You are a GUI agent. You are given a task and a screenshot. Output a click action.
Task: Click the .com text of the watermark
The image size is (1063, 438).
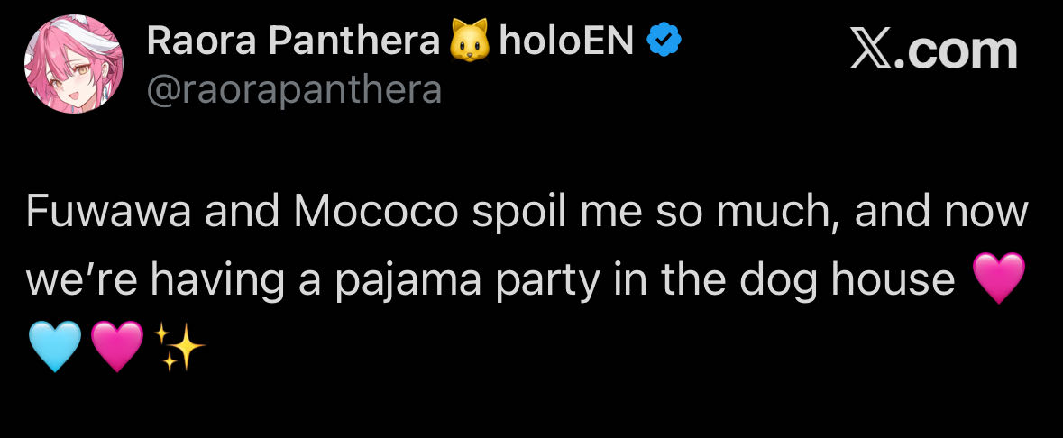pyautogui.click(x=961, y=52)
